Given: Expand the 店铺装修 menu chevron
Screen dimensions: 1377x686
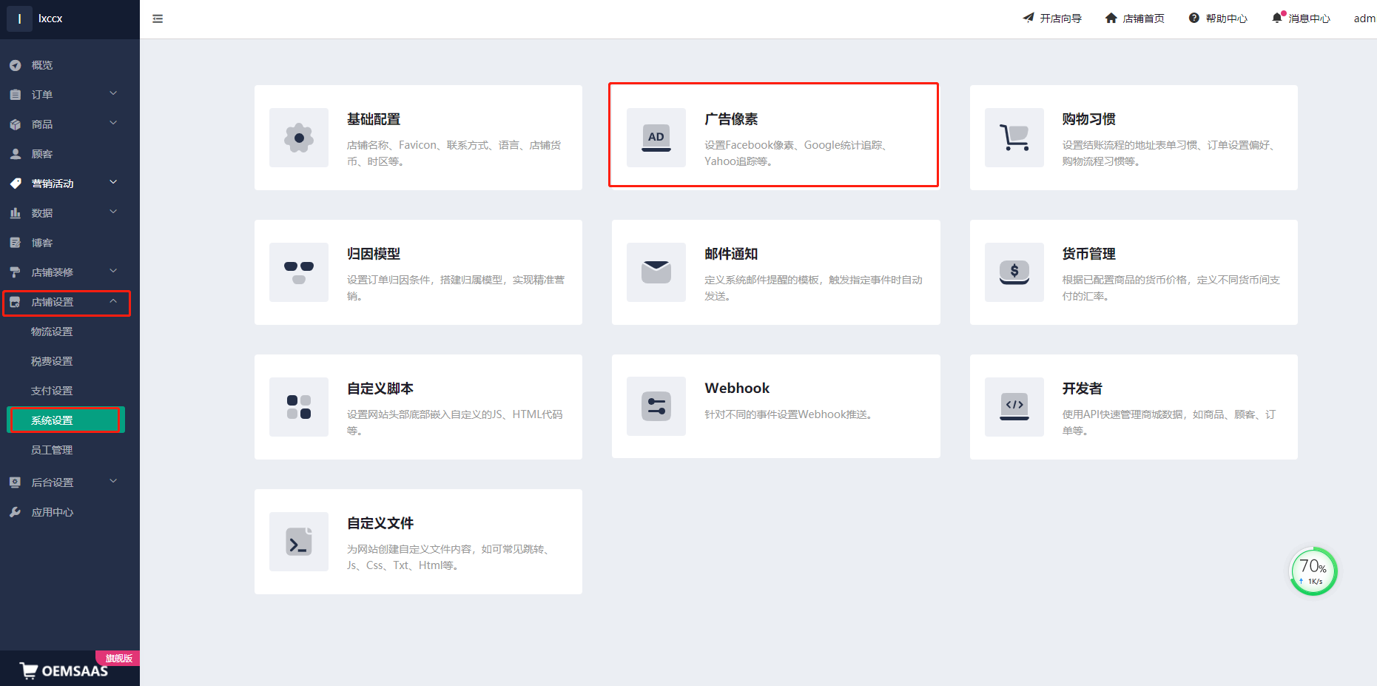Looking at the screenshot, I should coord(113,271).
